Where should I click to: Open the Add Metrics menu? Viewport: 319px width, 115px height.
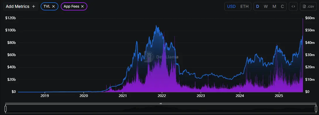(x=20, y=6)
